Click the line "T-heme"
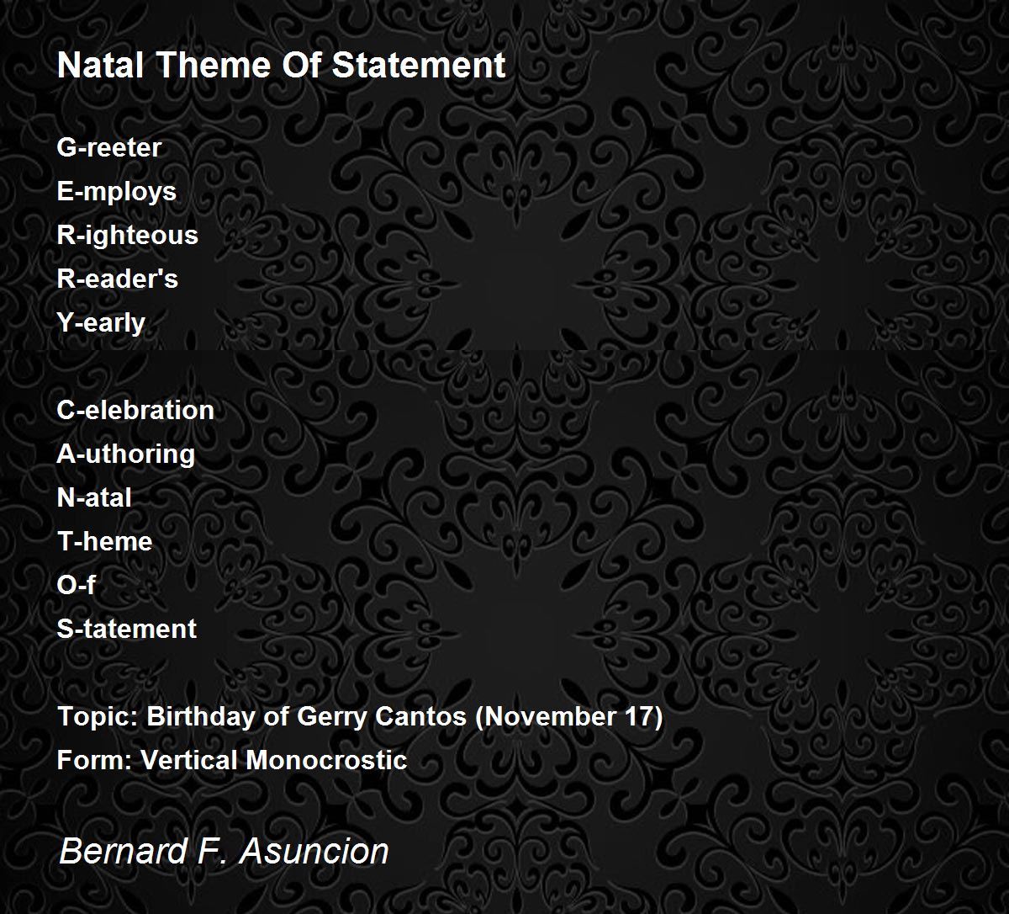Viewport: 1009px width, 914px height. 104,541
